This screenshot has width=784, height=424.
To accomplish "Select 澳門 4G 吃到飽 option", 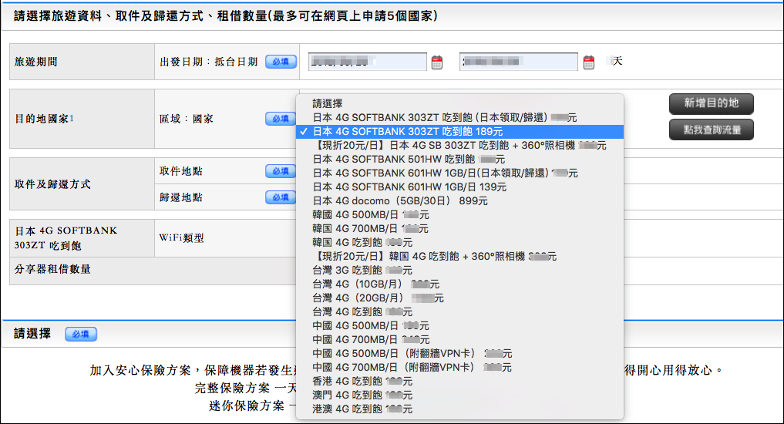I will click(x=460, y=395).
